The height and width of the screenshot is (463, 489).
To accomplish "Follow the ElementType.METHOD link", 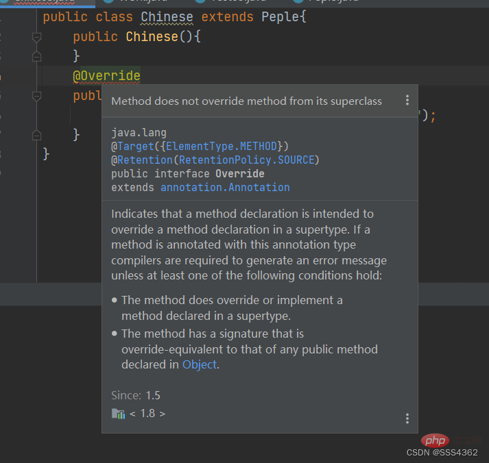I will [x=222, y=147].
